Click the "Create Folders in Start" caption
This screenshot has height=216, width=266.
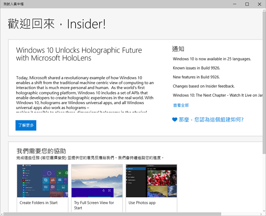(39, 203)
